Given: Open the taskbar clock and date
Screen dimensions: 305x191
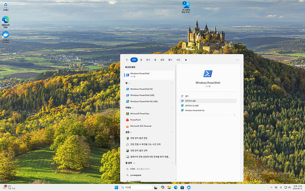Looking at the screenshot, I should tap(297, 187).
